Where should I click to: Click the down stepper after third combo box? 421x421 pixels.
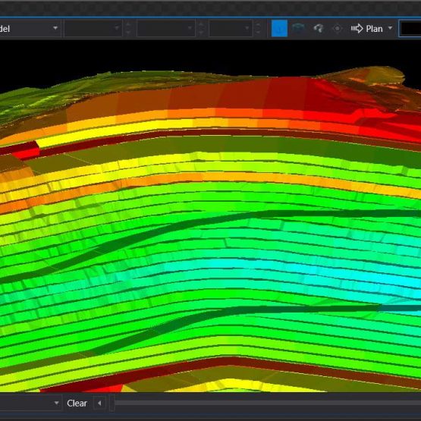[x=201, y=32]
